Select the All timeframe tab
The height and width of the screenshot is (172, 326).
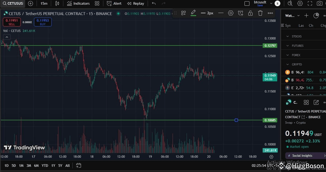[67, 166]
